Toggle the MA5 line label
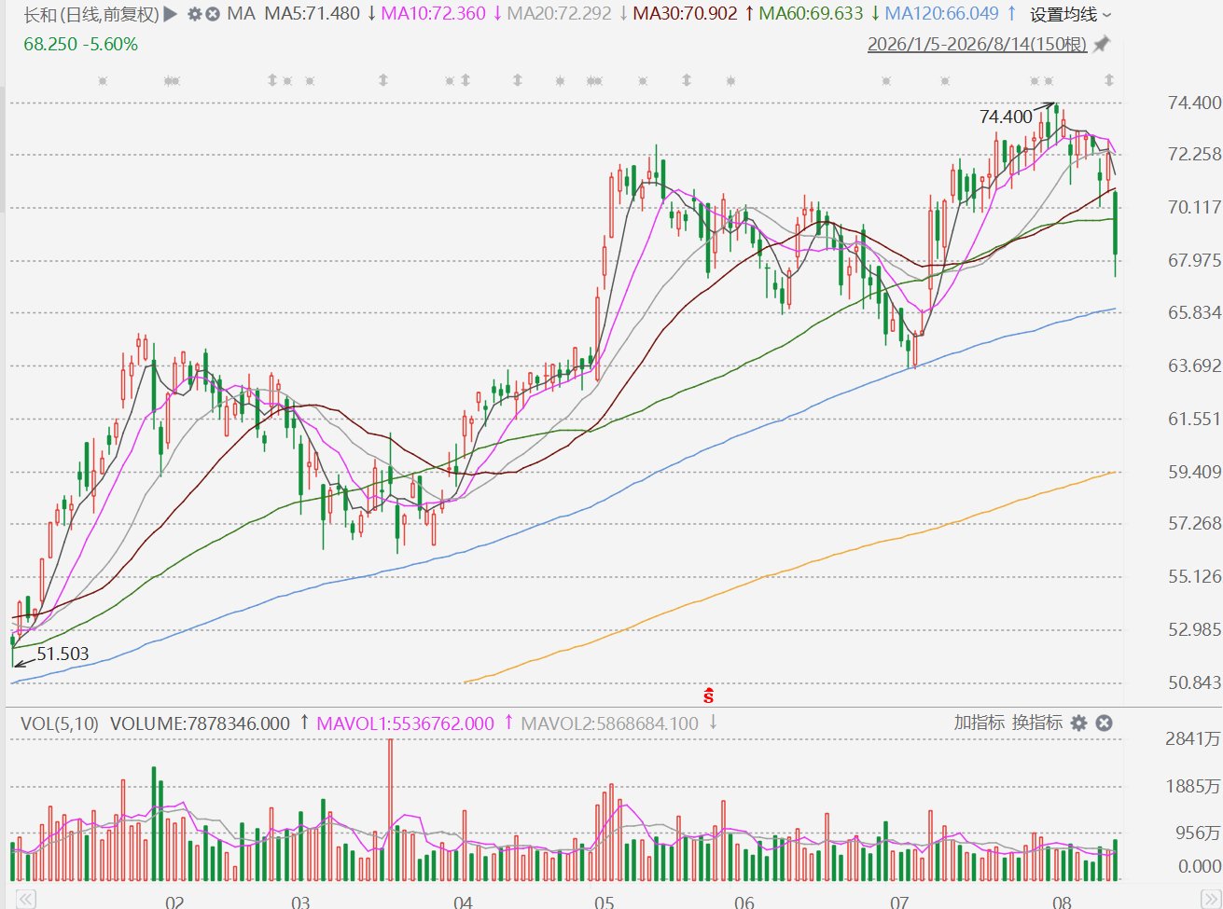 point(313,14)
